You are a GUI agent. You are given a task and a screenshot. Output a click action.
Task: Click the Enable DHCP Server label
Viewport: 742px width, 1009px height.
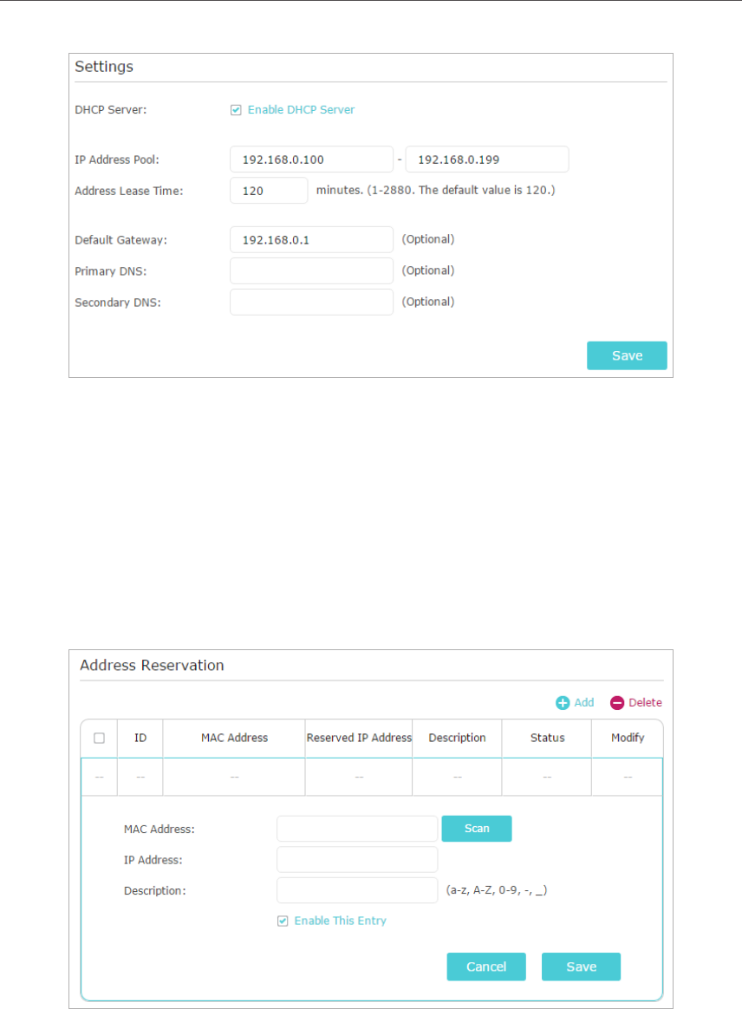[301, 110]
